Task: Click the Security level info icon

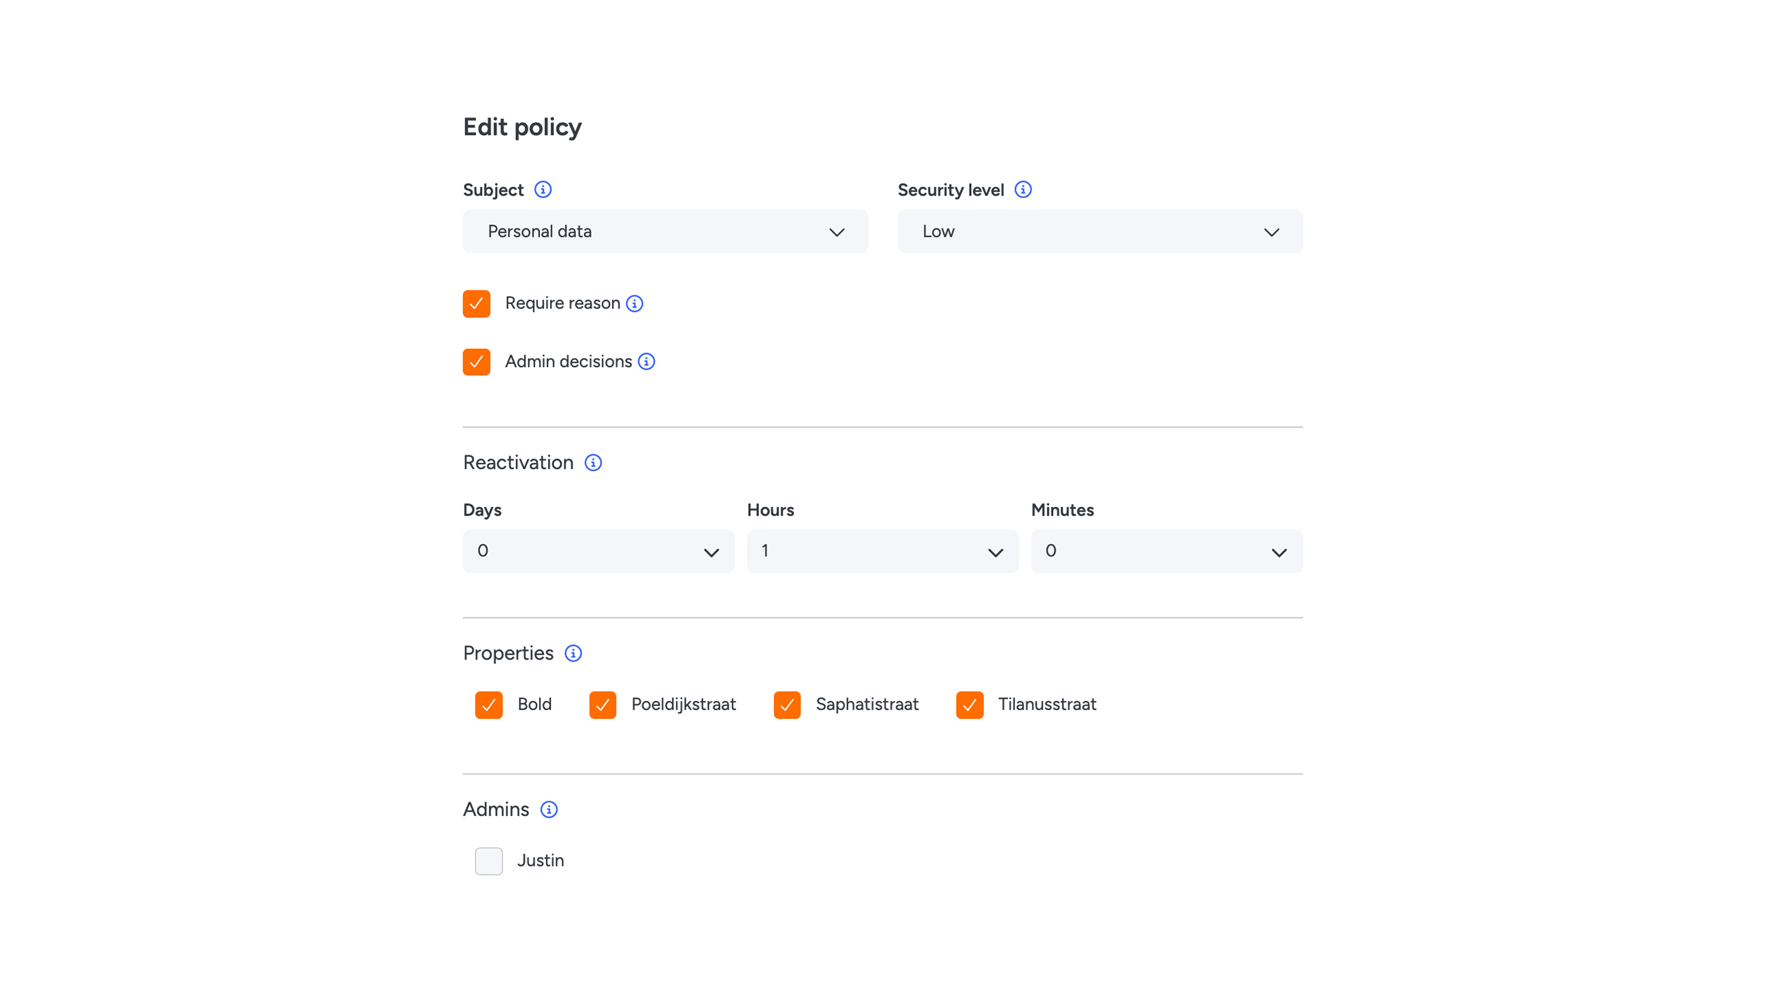Action: coord(1022,189)
